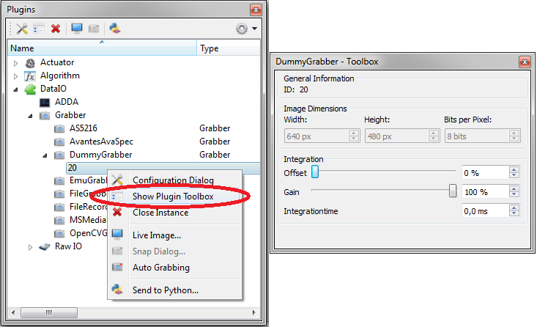This screenshot has width=537, height=327.
Task: Click the horizontal scrollbar thumb in Plugins
Action: 49,312
